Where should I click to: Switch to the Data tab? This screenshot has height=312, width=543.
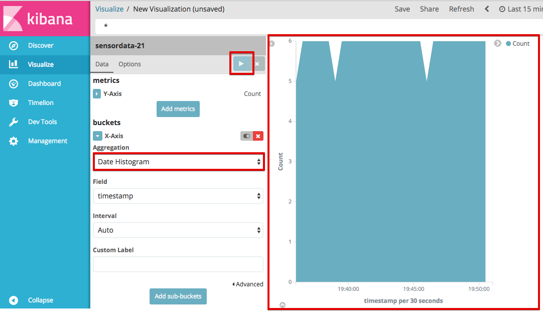[x=102, y=64]
